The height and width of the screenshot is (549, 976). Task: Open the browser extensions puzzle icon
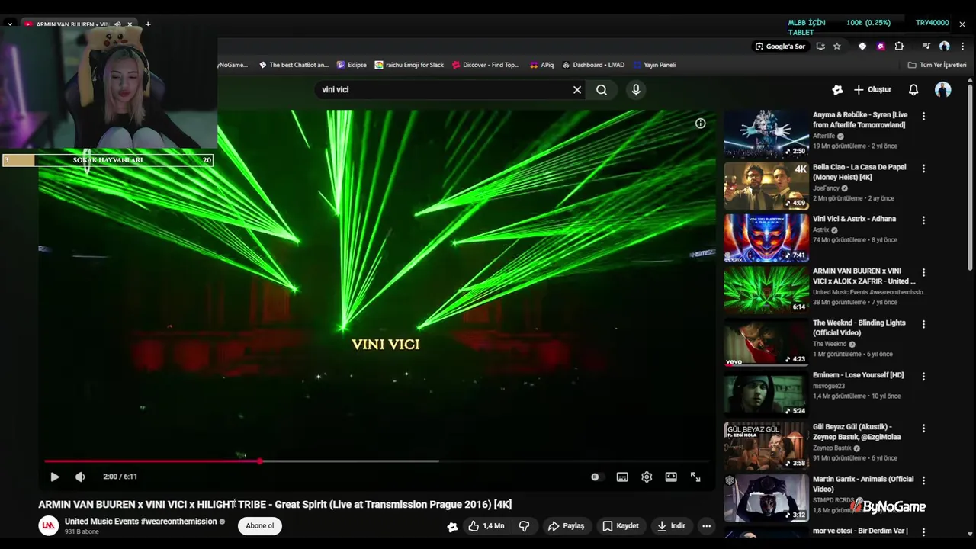click(899, 47)
